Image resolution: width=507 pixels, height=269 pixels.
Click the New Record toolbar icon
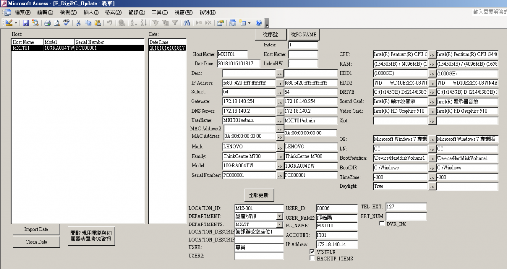(199, 23)
